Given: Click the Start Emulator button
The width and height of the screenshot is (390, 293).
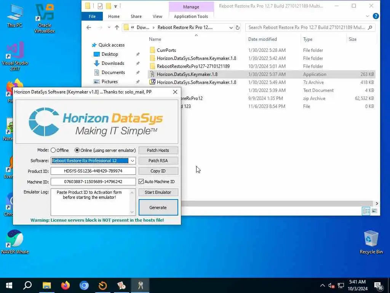Looking at the screenshot, I should point(158,192).
